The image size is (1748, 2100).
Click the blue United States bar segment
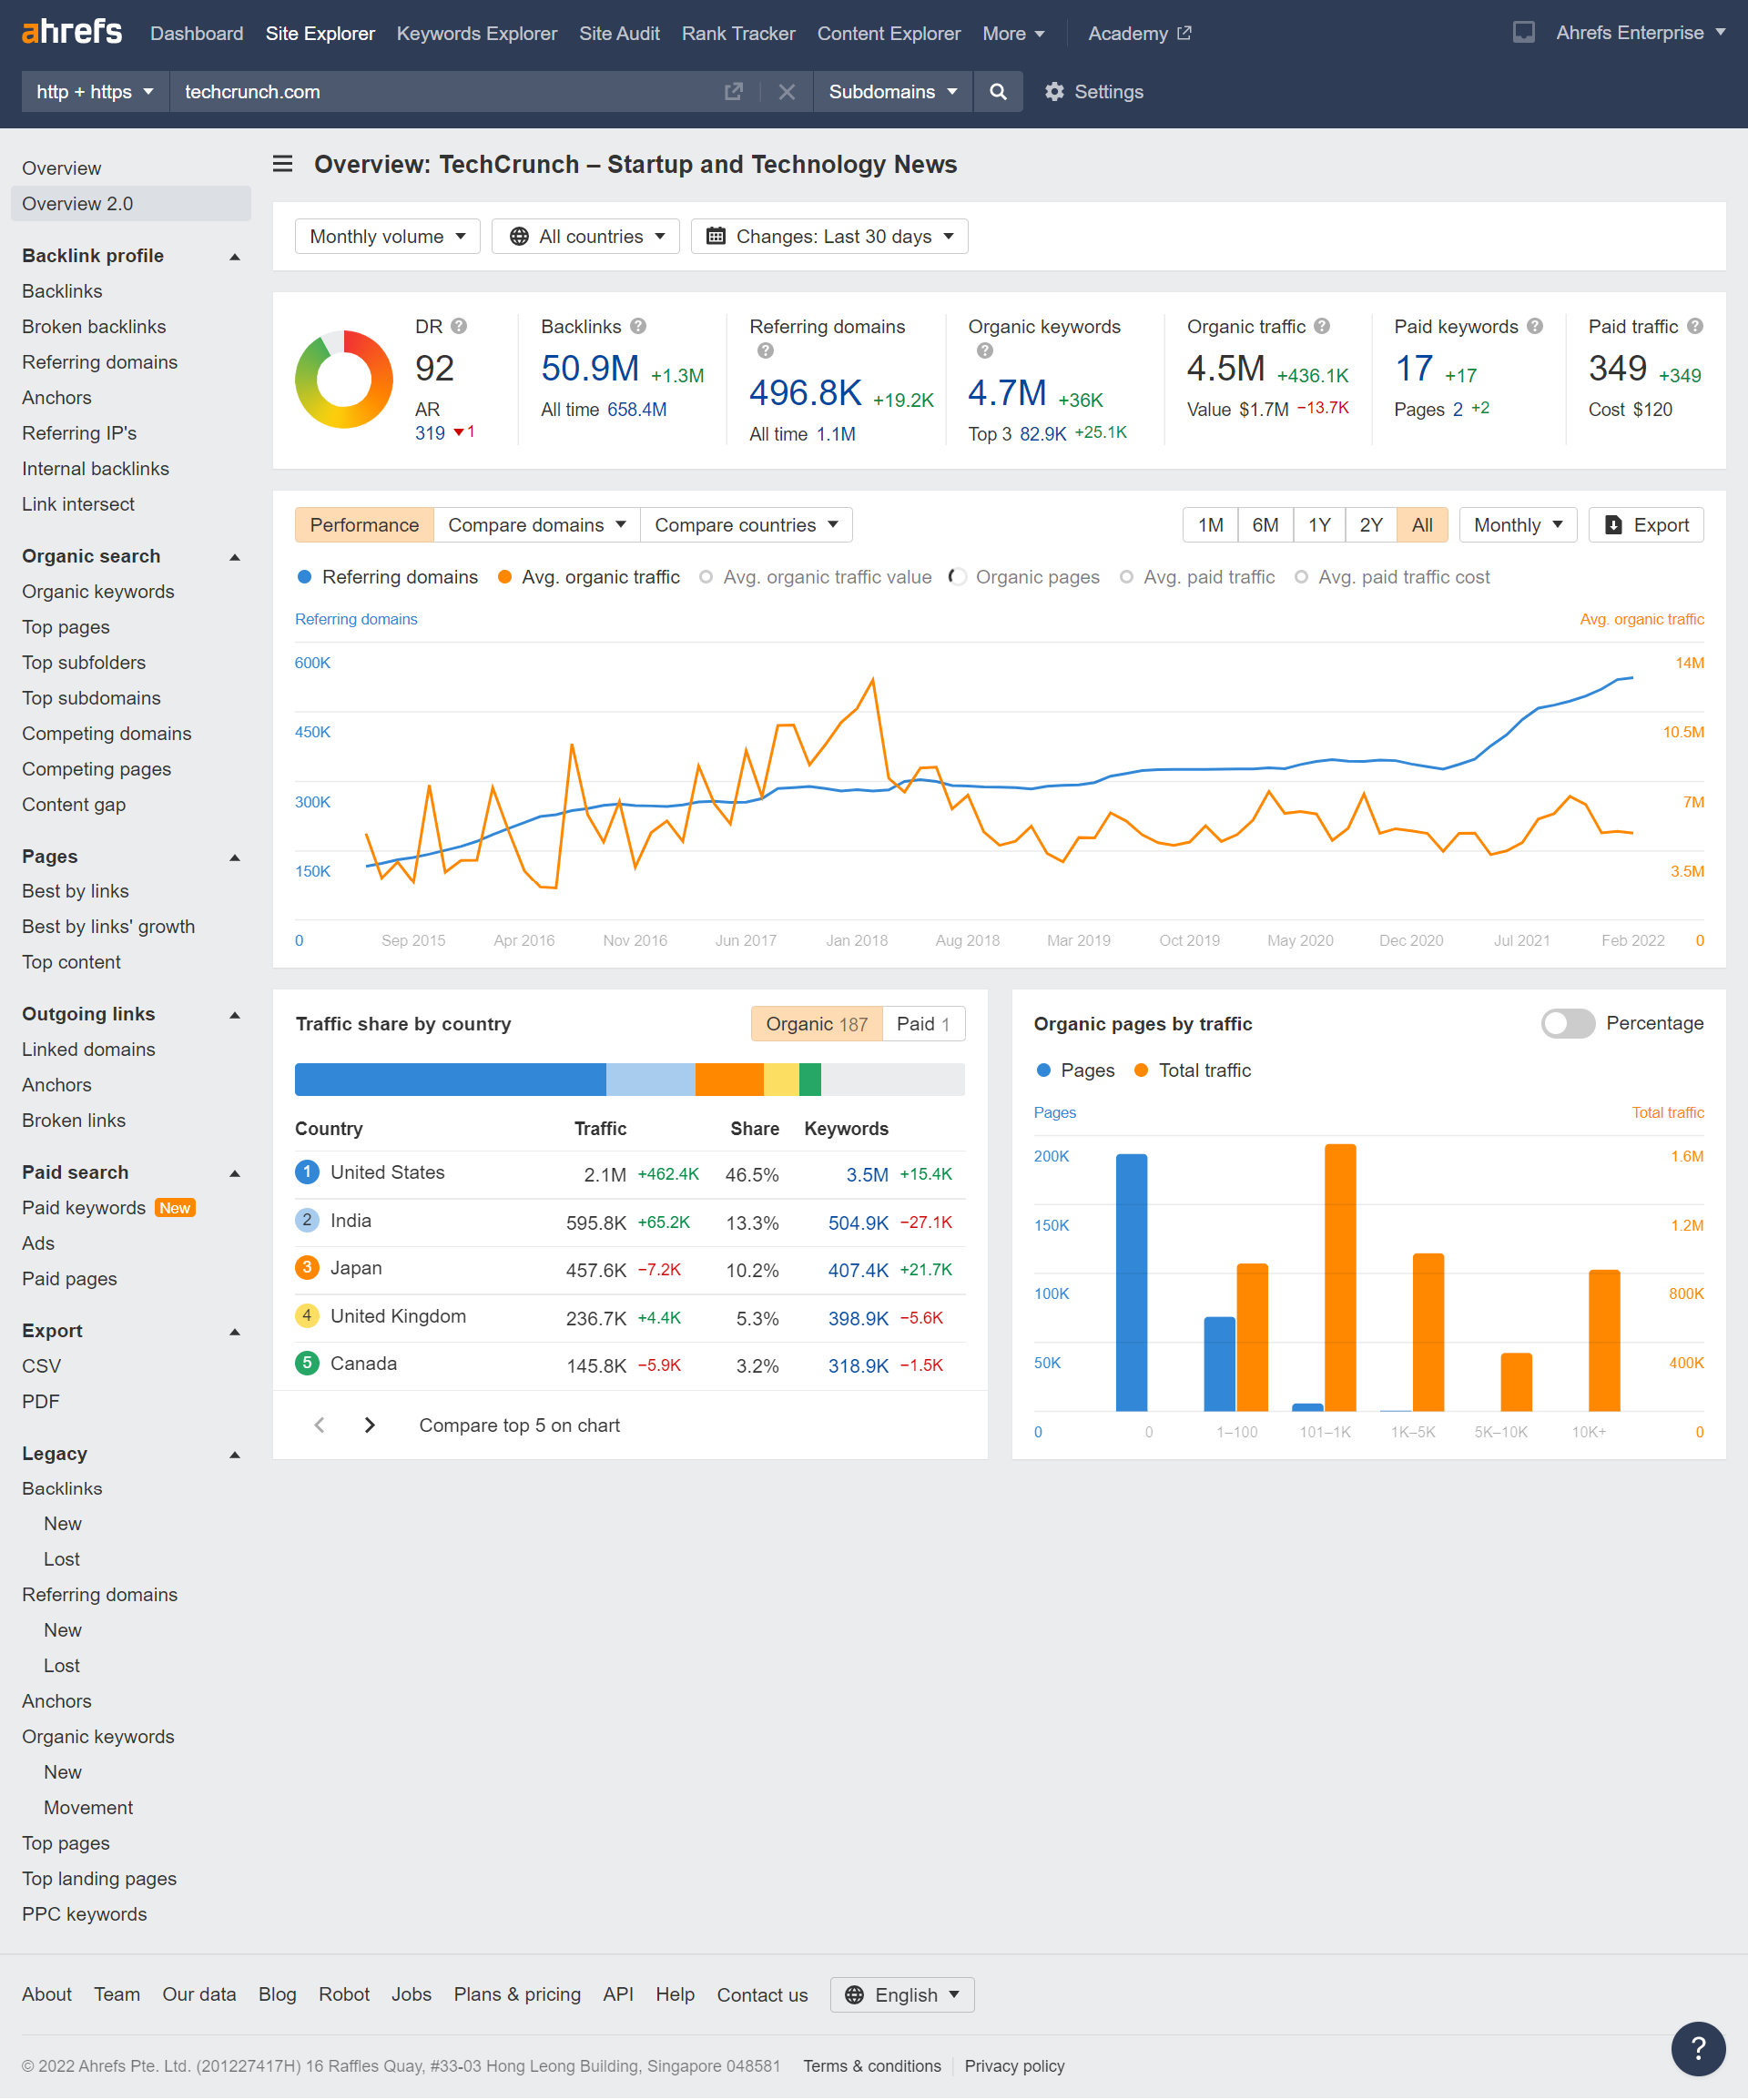[450, 1079]
